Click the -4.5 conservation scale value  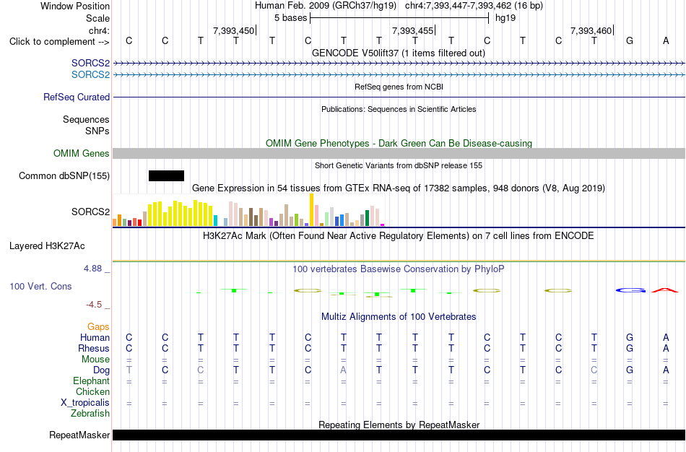pyautogui.click(x=94, y=305)
